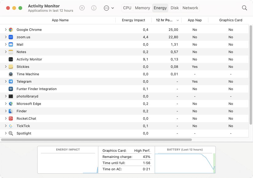Sort by App Nap column header
The height and width of the screenshot is (178, 253).
[x=195, y=20]
